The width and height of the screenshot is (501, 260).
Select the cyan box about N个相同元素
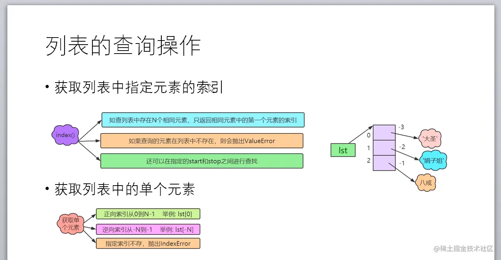pos(203,120)
